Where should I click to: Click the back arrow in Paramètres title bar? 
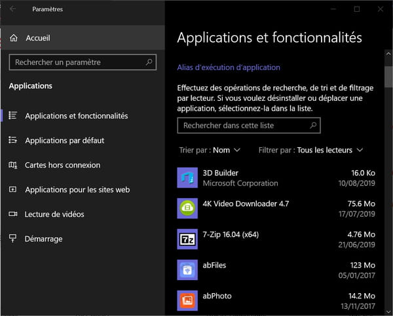(12, 9)
